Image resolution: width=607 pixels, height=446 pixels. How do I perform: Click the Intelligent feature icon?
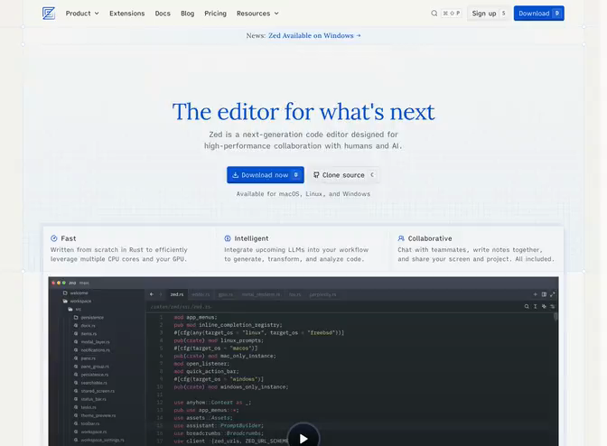[228, 238]
